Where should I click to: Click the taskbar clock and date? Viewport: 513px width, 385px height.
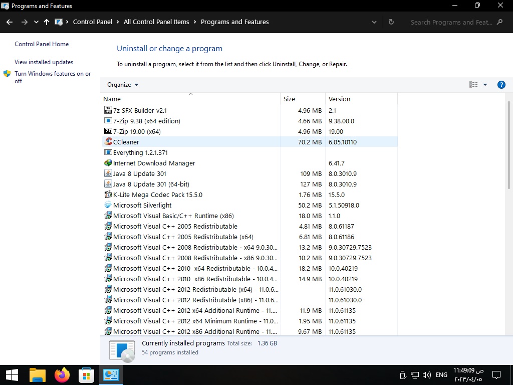click(468, 375)
